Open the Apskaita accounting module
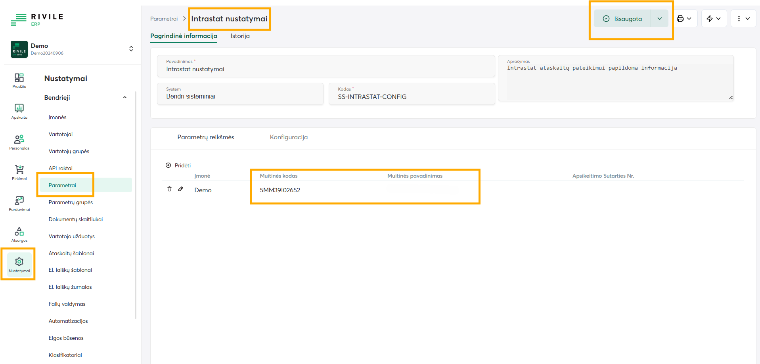This screenshot has height=364, width=760. coord(19,111)
